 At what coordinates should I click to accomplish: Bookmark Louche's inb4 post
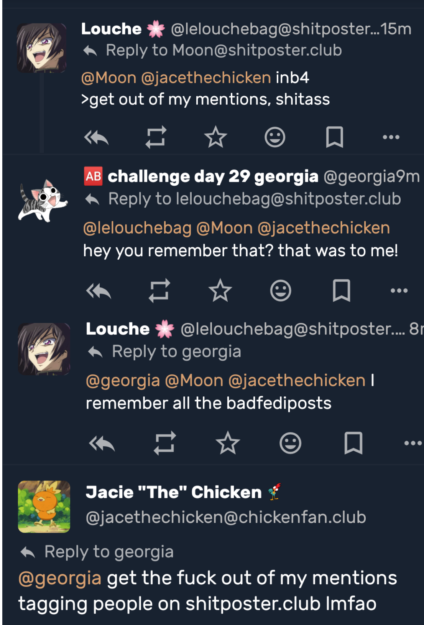334,137
